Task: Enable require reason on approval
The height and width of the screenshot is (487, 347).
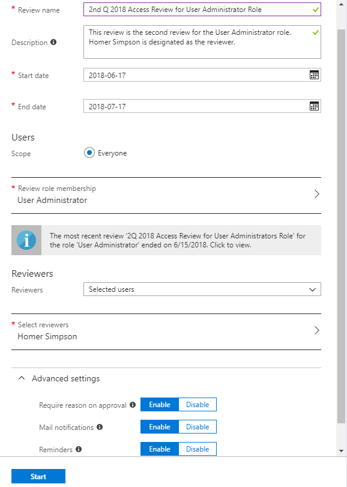Action: (159, 404)
